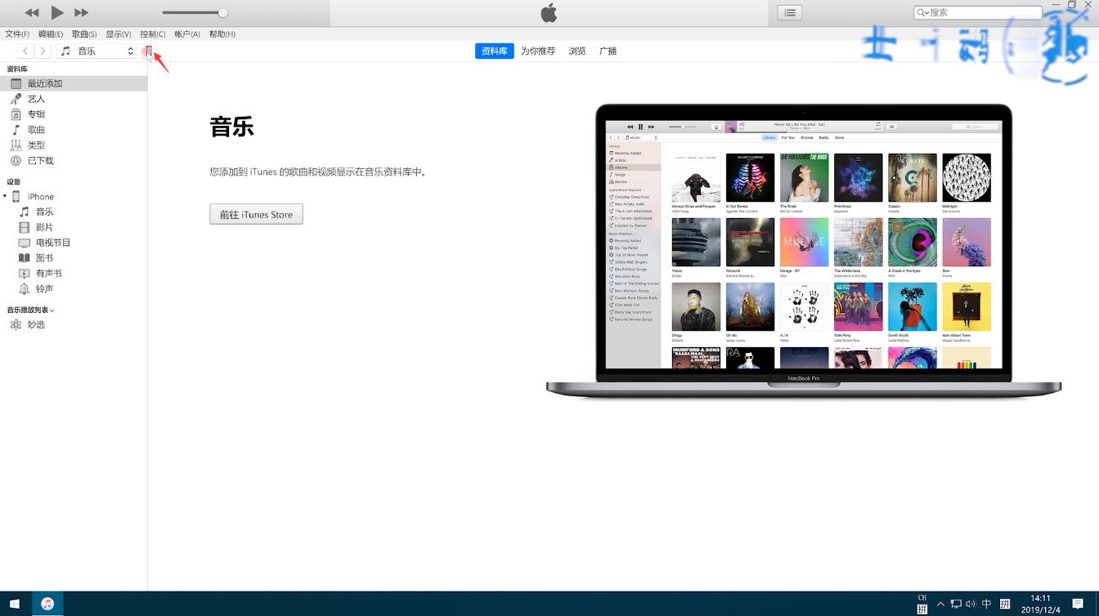Select 歌曲 in the library sidebar
This screenshot has height=616, width=1099.
click(x=74, y=130)
